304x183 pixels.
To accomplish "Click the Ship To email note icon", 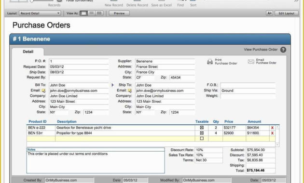I will [130, 91].
